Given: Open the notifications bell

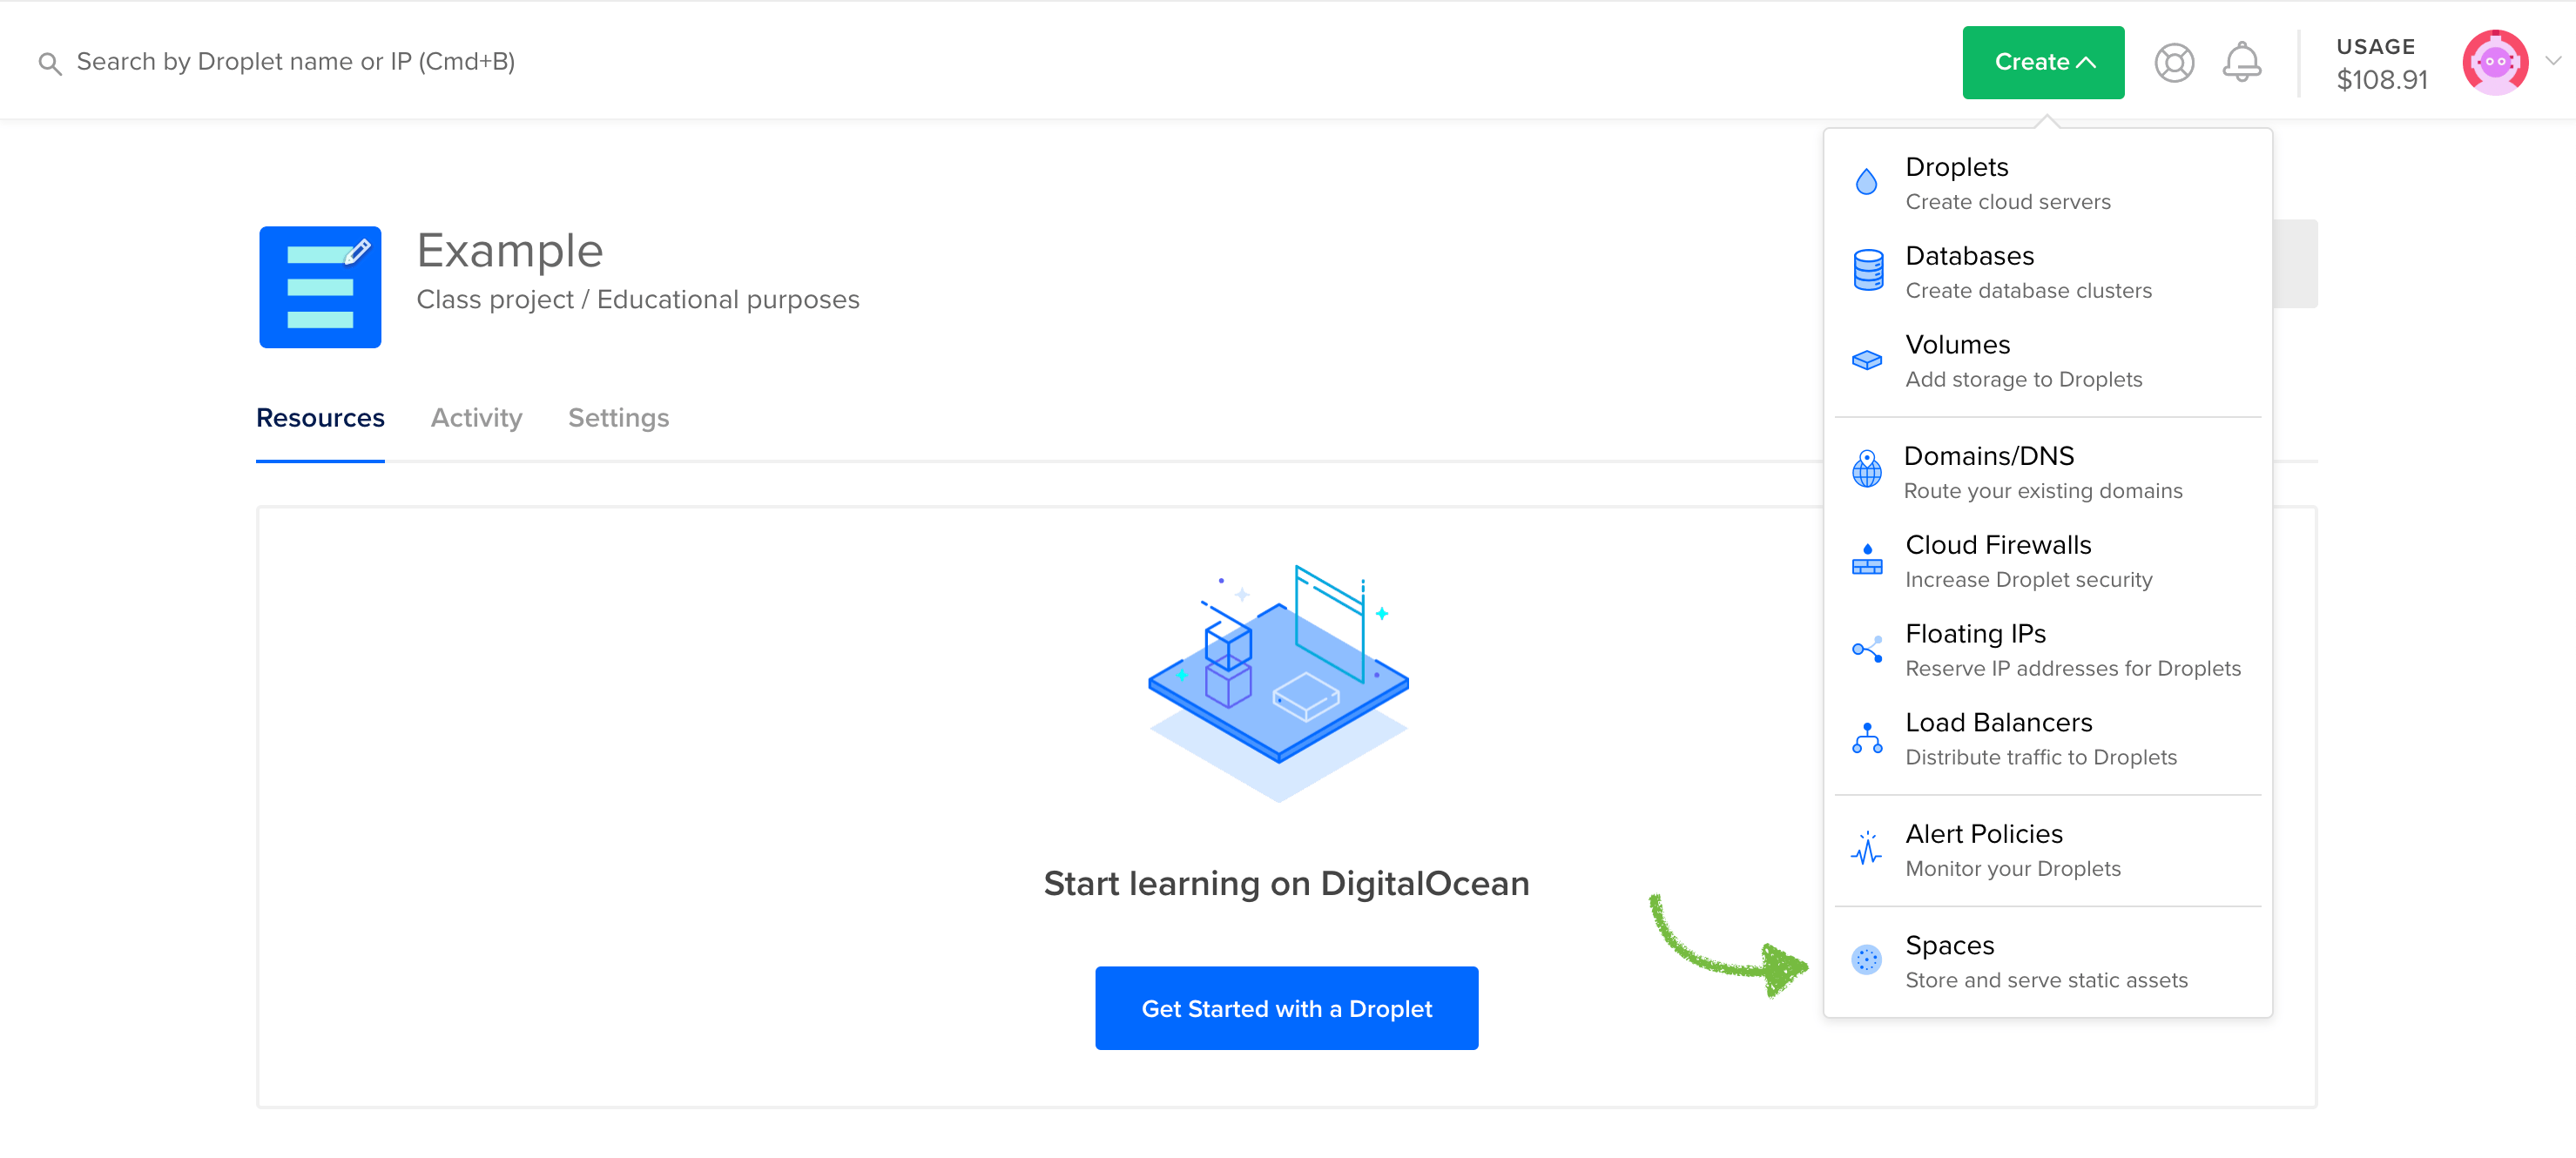Looking at the screenshot, I should point(2242,62).
